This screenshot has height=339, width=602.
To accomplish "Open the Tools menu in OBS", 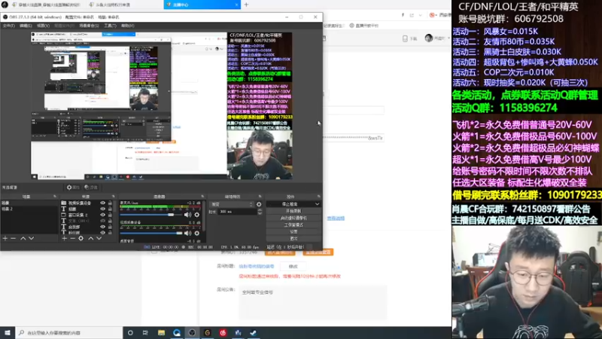I will (x=110, y=26).
